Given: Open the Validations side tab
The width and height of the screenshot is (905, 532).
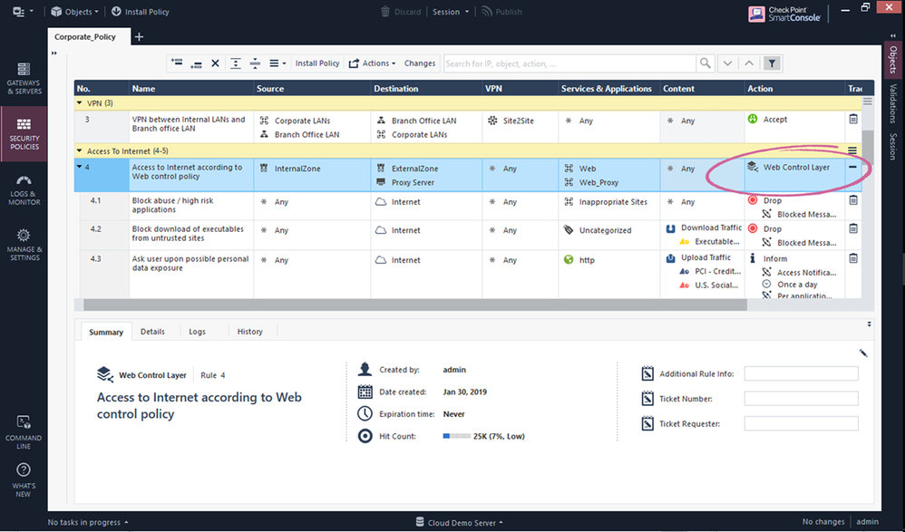Looking at the screenshot, I should tap(893, 103).
